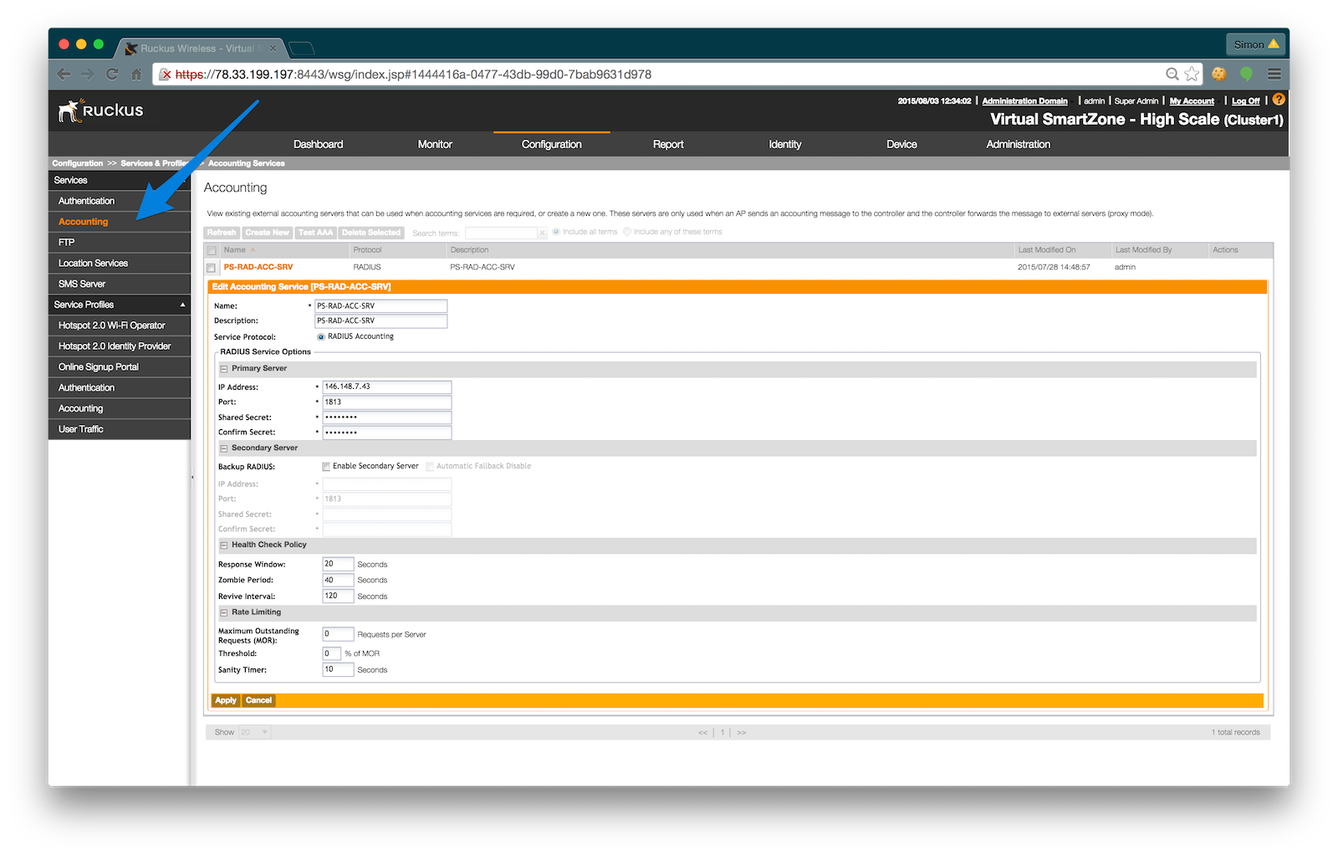Screen dimensions: 1338x855
Task: Open Hotspot 2.0 Identity Provider profile
Action: point(120,346)
